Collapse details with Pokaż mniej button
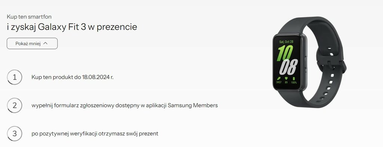This screenshot has height=147, width=383. click(32, 44)
